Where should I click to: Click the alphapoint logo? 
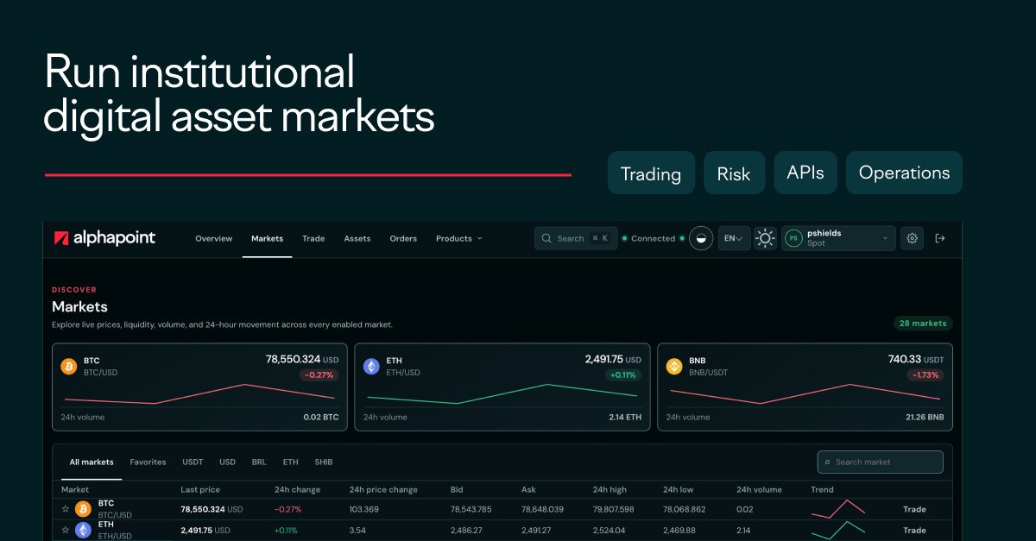[104, 238]
